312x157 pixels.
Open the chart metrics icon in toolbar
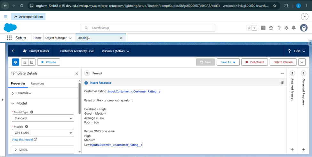[32, 62]
